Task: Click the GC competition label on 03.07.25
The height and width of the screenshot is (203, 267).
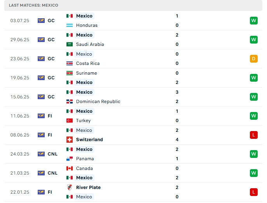Action: click(51, 21)
